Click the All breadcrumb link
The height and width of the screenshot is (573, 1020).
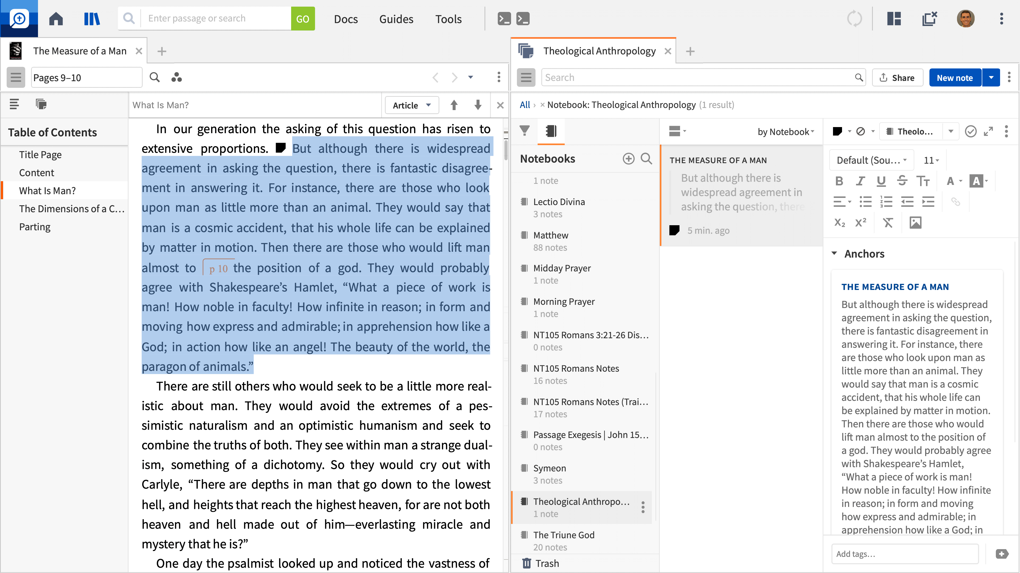click(x=525, y=105)
